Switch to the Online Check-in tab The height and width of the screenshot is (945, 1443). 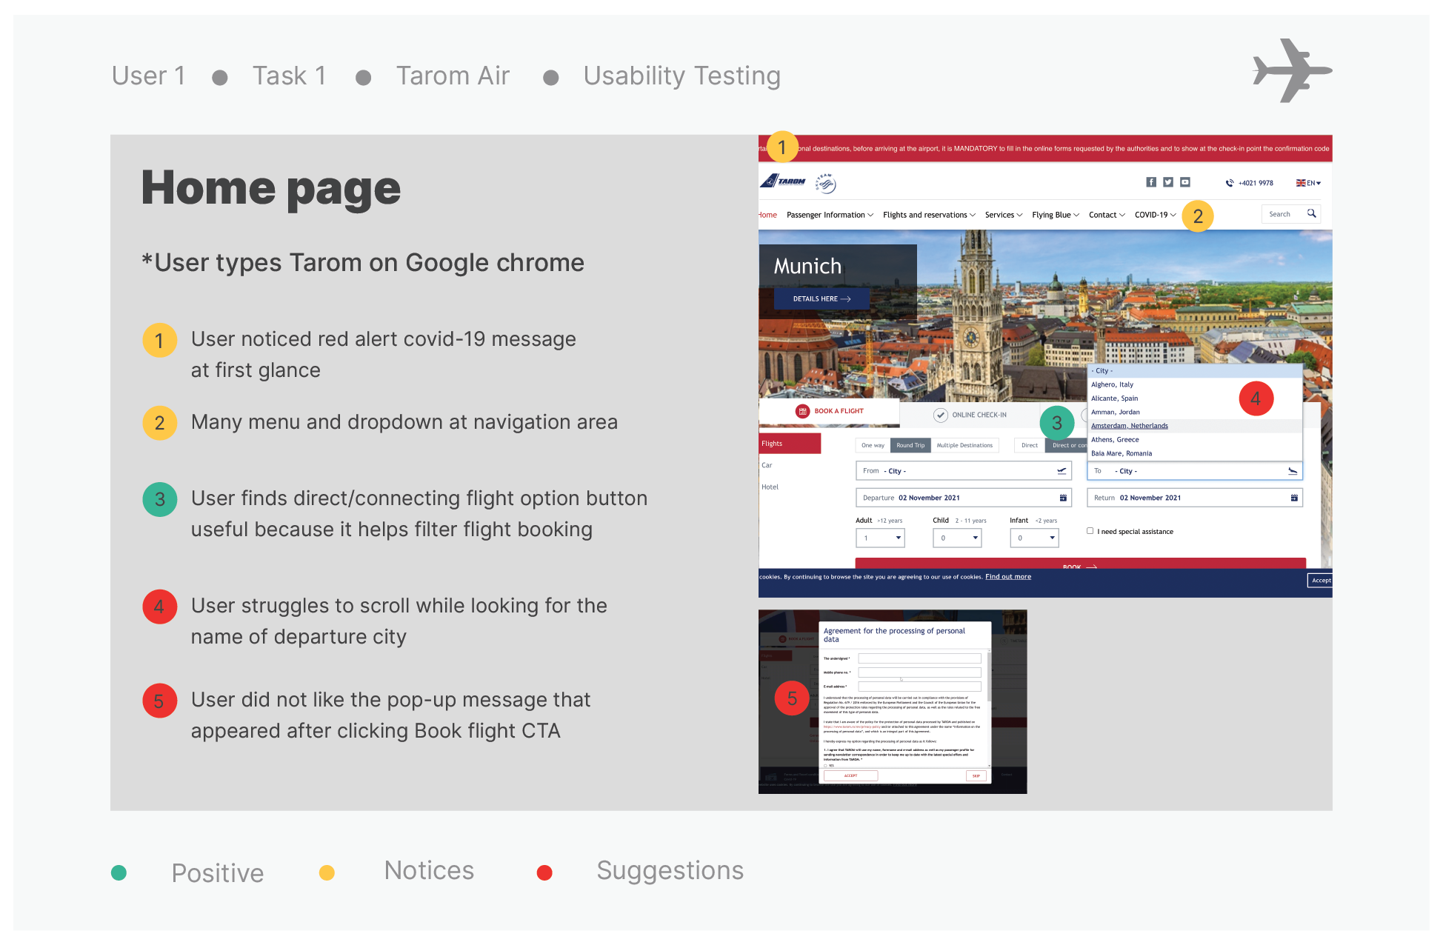970,415
